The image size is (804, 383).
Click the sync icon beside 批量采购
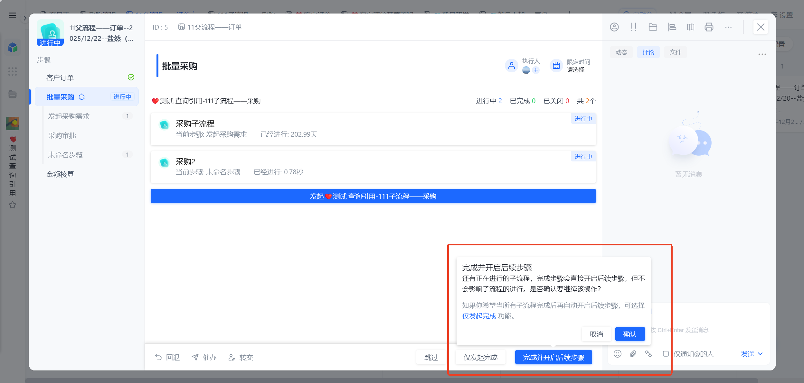(x=82, y=97)
